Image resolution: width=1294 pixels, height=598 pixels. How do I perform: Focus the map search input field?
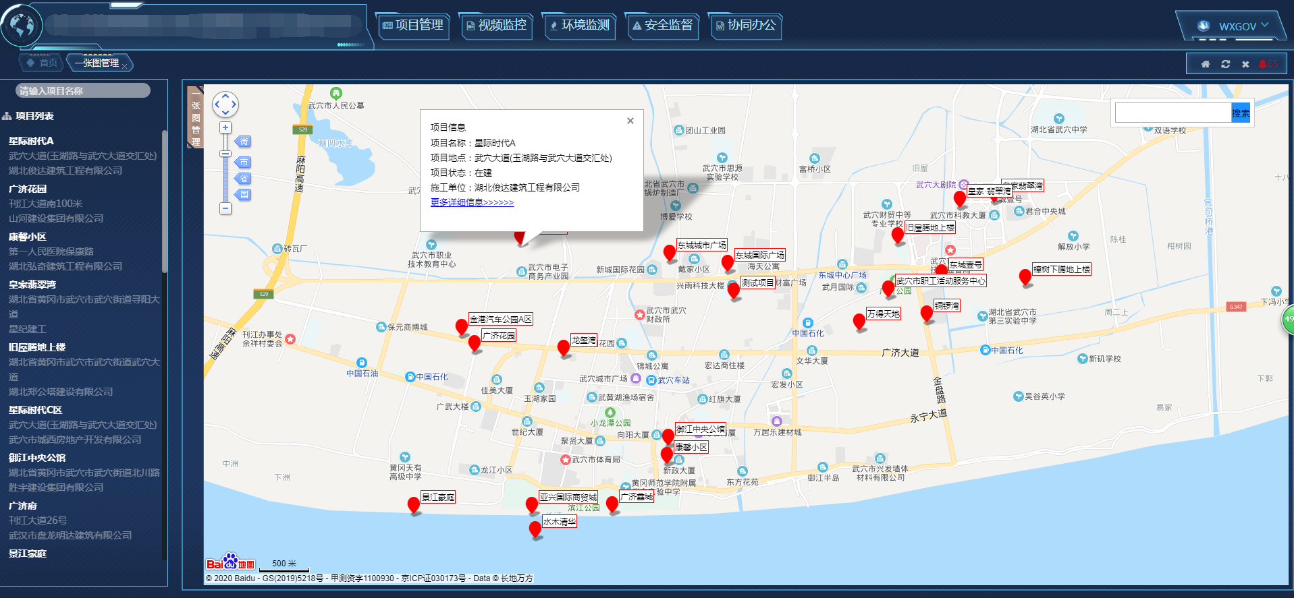pyautogui.click(x=1173, y=113)
